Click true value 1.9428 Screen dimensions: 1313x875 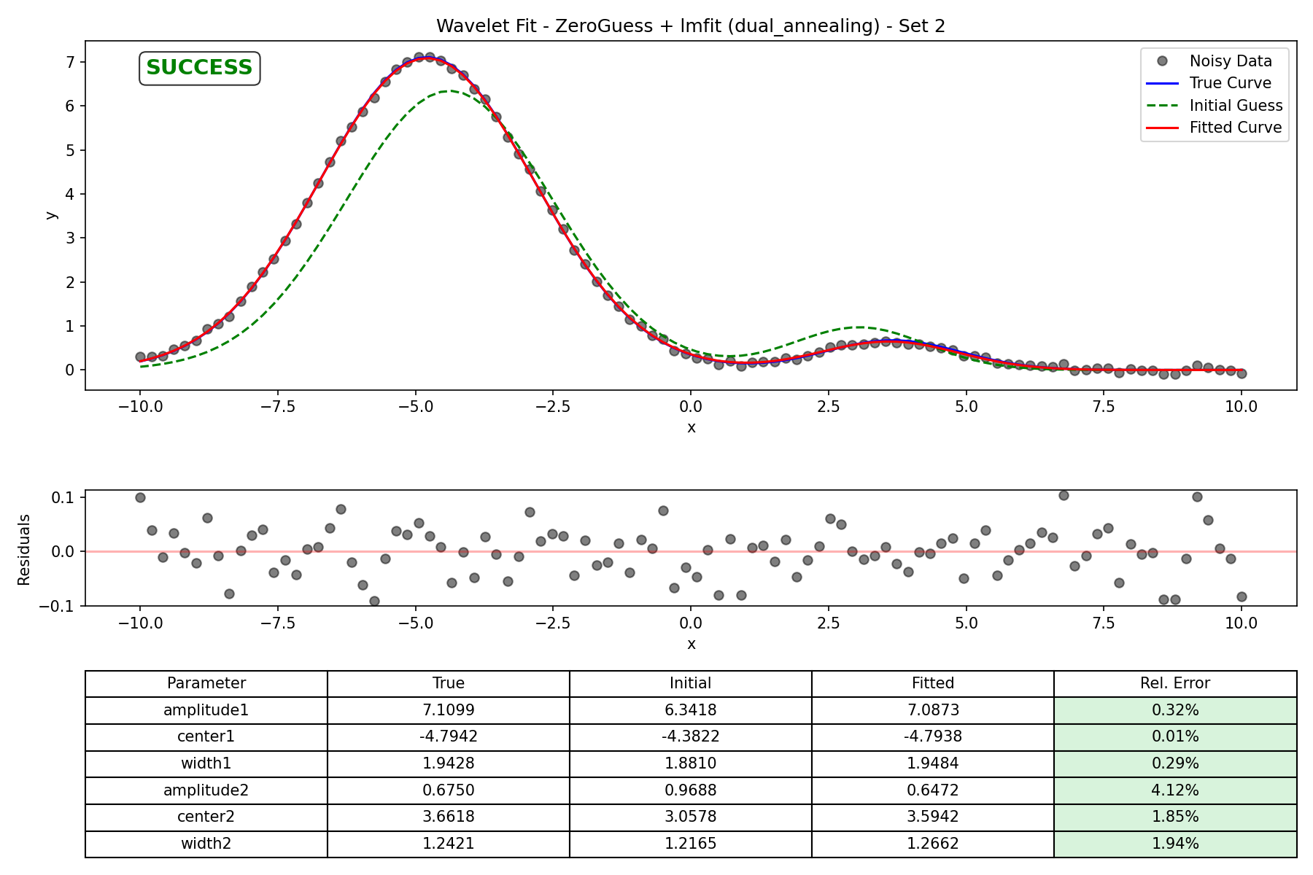pos(449,764)
